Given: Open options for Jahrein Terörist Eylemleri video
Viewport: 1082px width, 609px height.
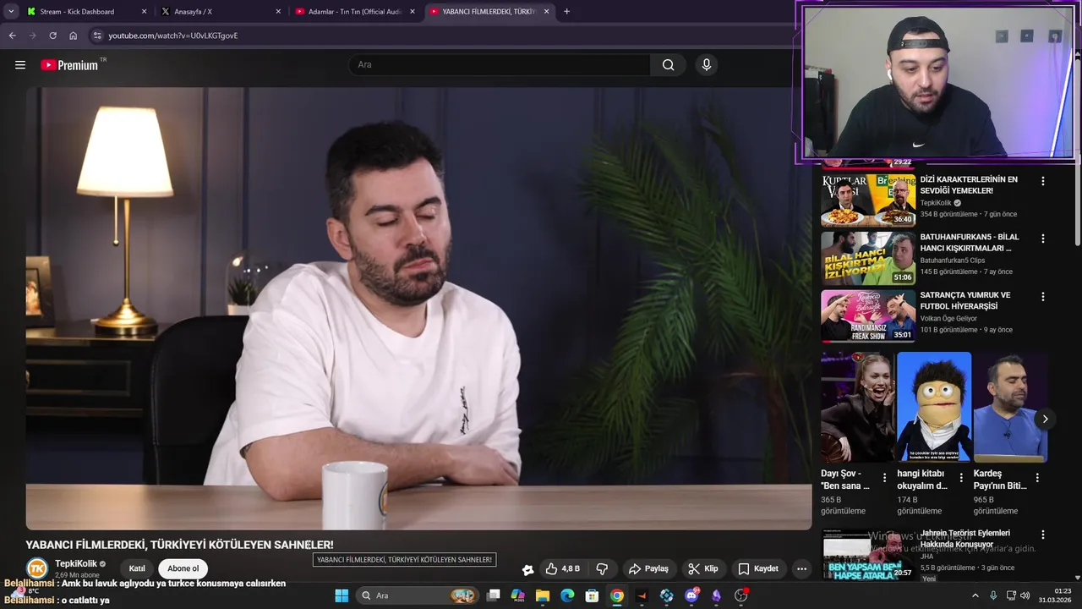Looking at the screenshot, I should [x=1042, y=535].
